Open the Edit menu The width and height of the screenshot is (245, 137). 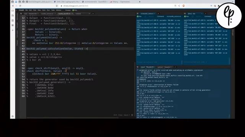30,10
